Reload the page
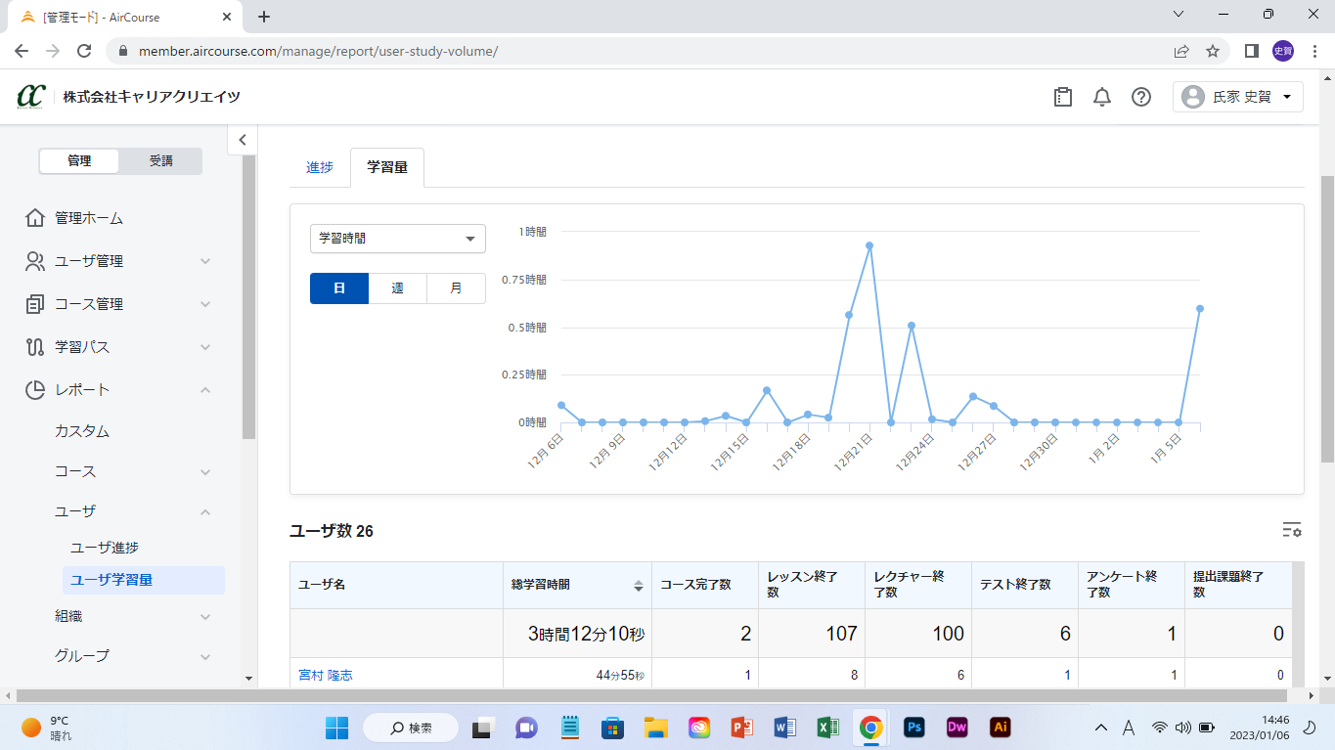The image size is (1335, 750). [x=84, y=51]
